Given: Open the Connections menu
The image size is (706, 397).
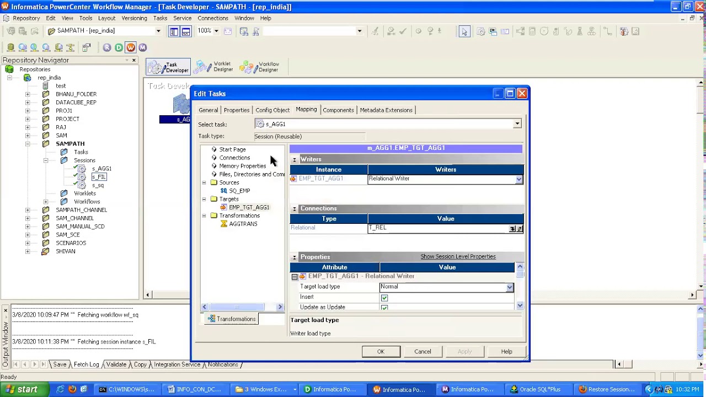Looking at the screenshot, I should 213,18.
